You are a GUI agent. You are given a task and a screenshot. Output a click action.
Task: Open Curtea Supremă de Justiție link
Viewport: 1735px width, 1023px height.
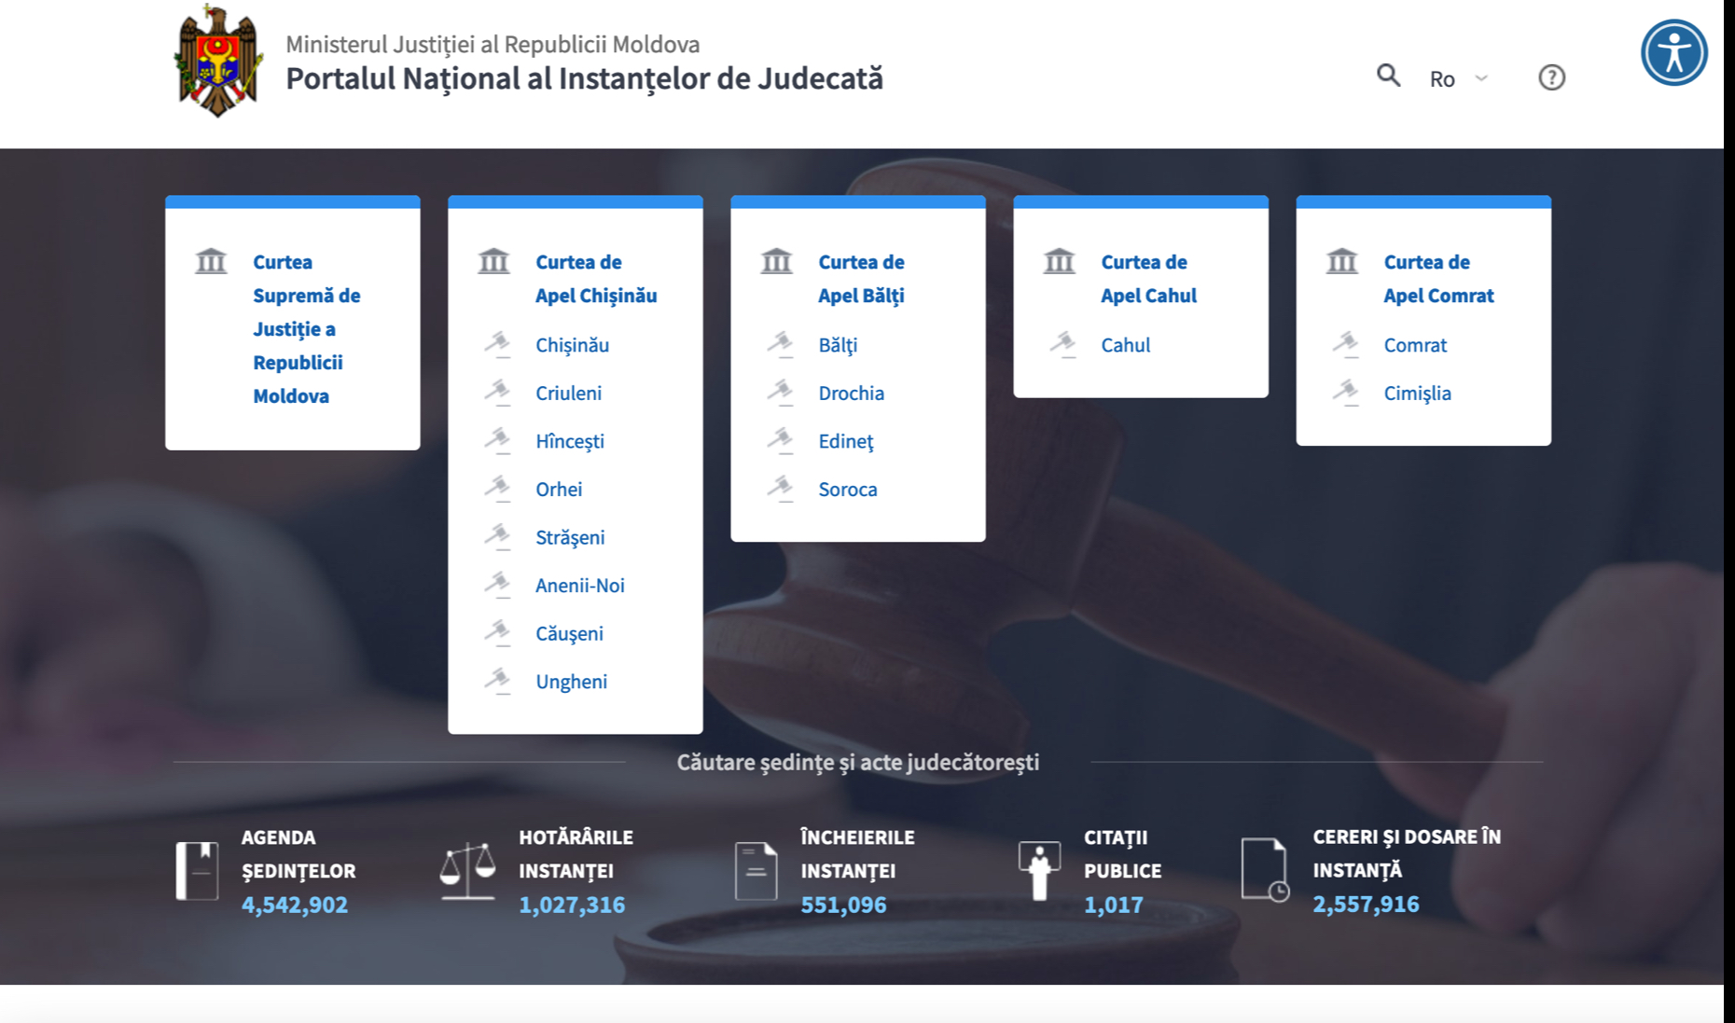pyautogui.click(x=305, y=328)
